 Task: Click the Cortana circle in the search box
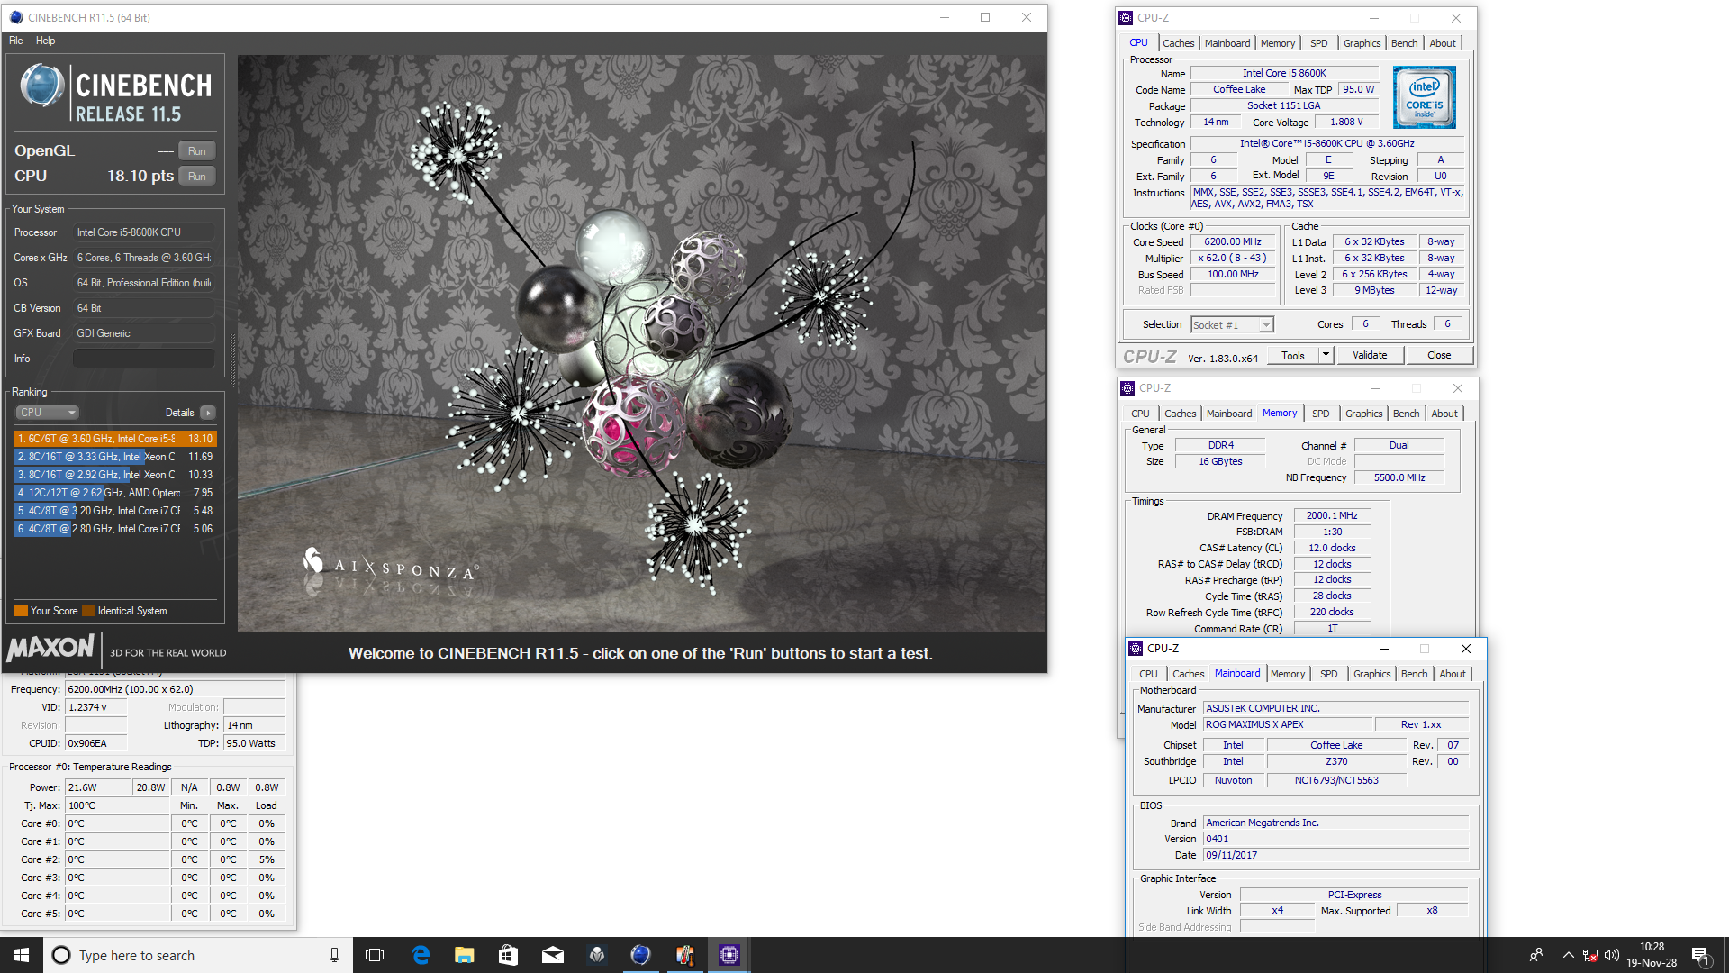pyautogui.click(x=61, y=955)
